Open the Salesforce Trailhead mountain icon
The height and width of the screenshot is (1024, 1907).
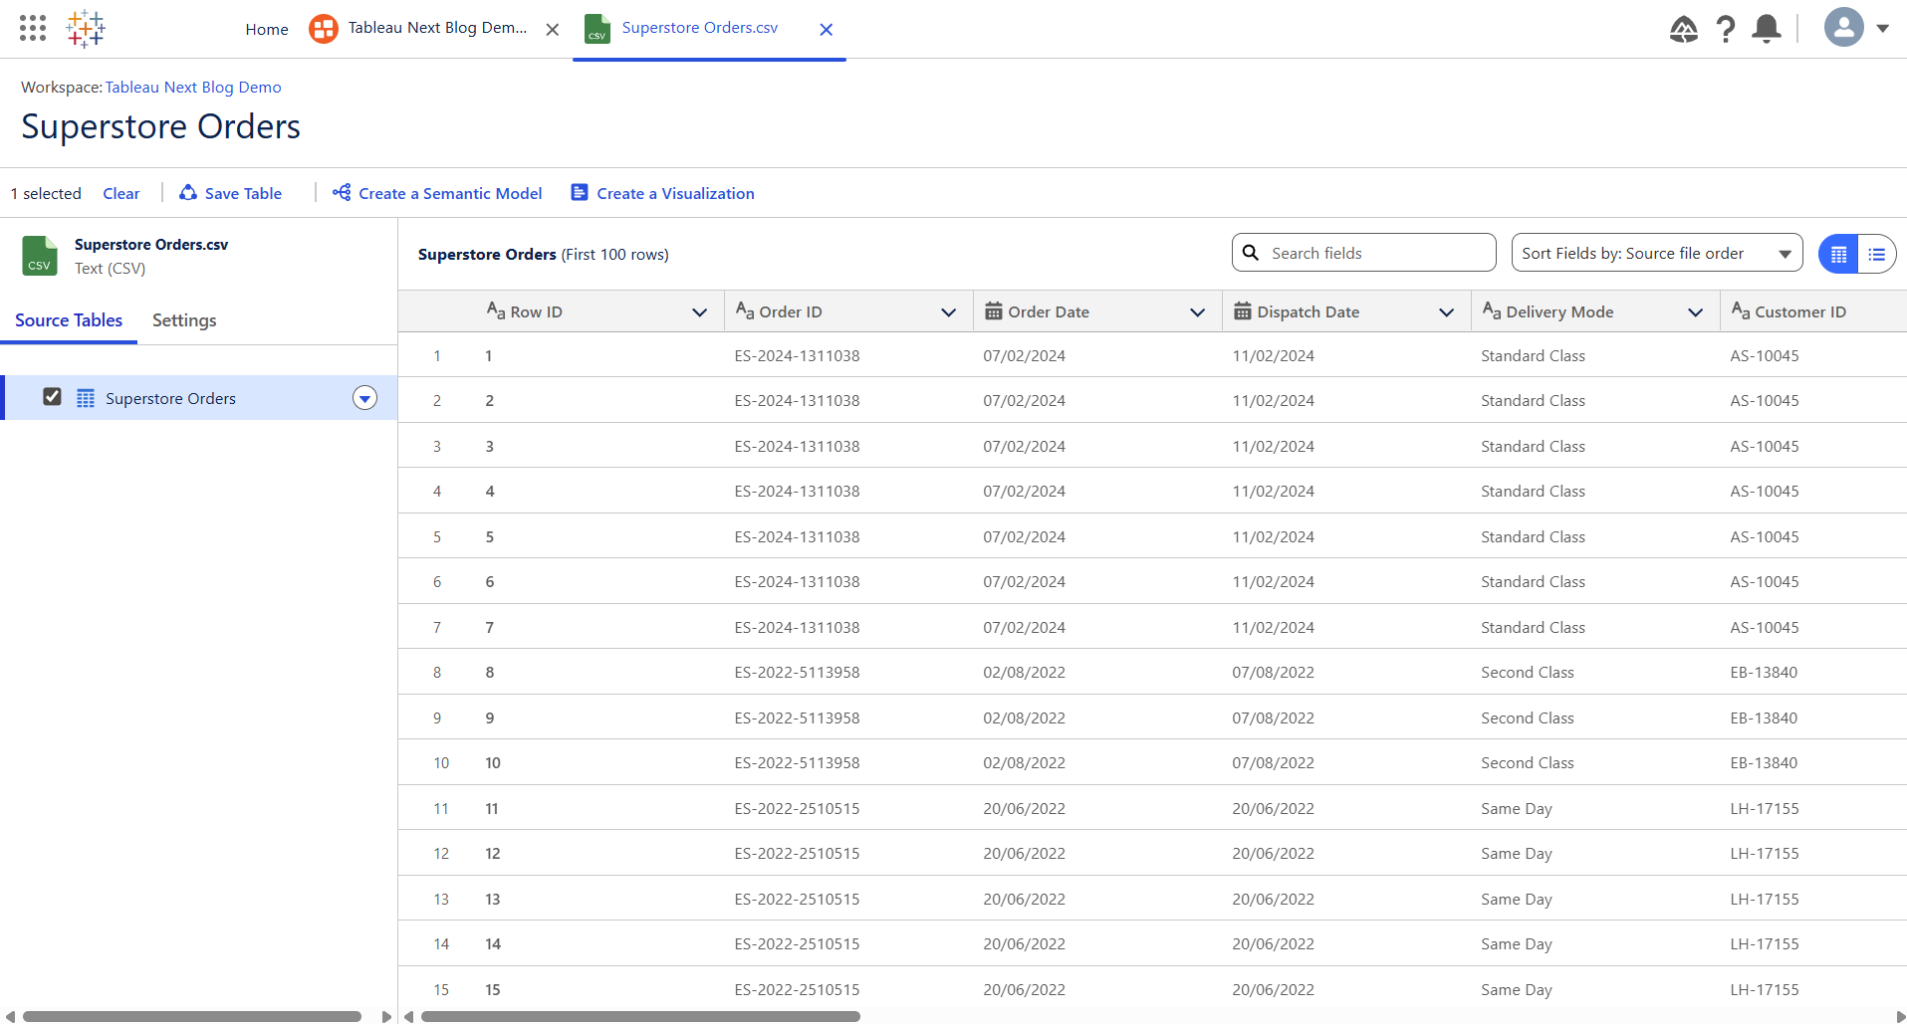pyautogui.click(x=1683, y=29)
